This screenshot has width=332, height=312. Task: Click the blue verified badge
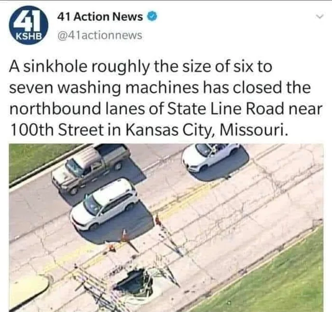click(x=153, y=17)
